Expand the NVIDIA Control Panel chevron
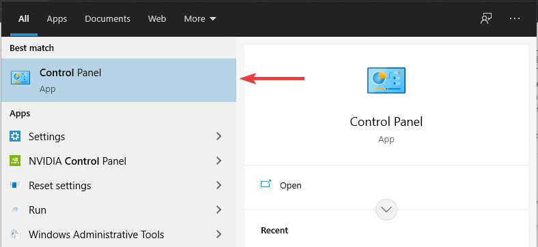 pos(218,161)
